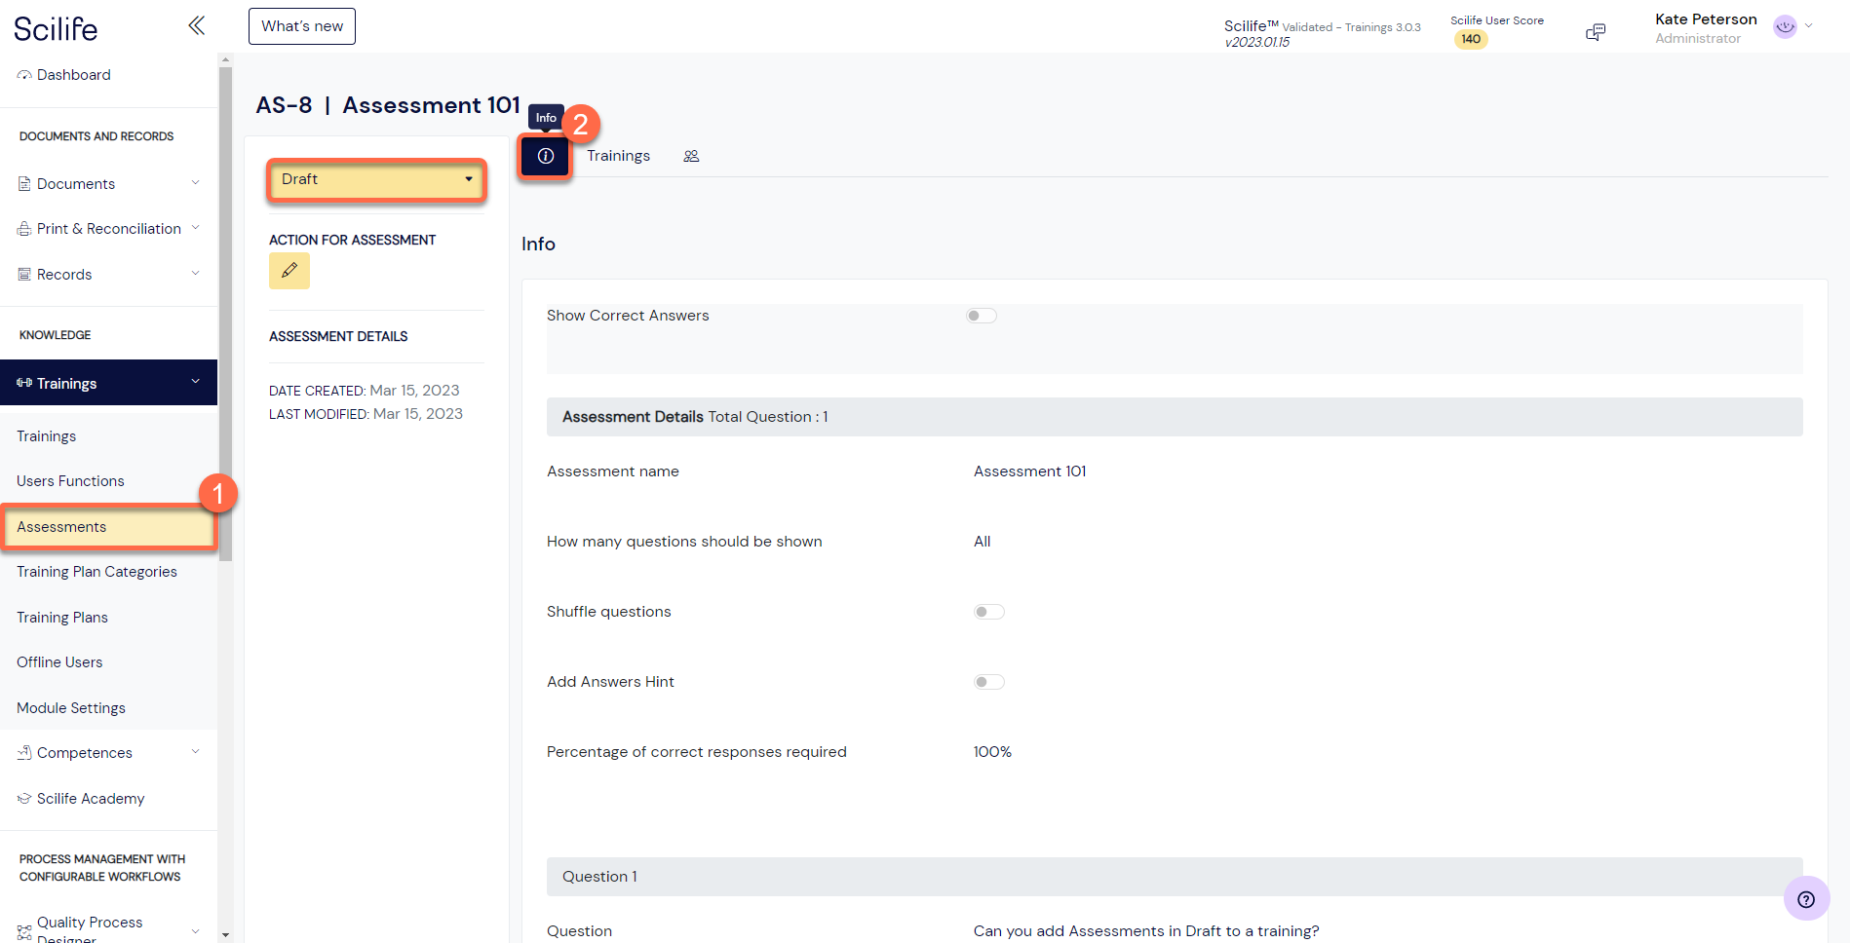Screen dimensions: 1850x943
Task: Collapse the sidebar using the double-chevron icon
Action: (196, 25)
